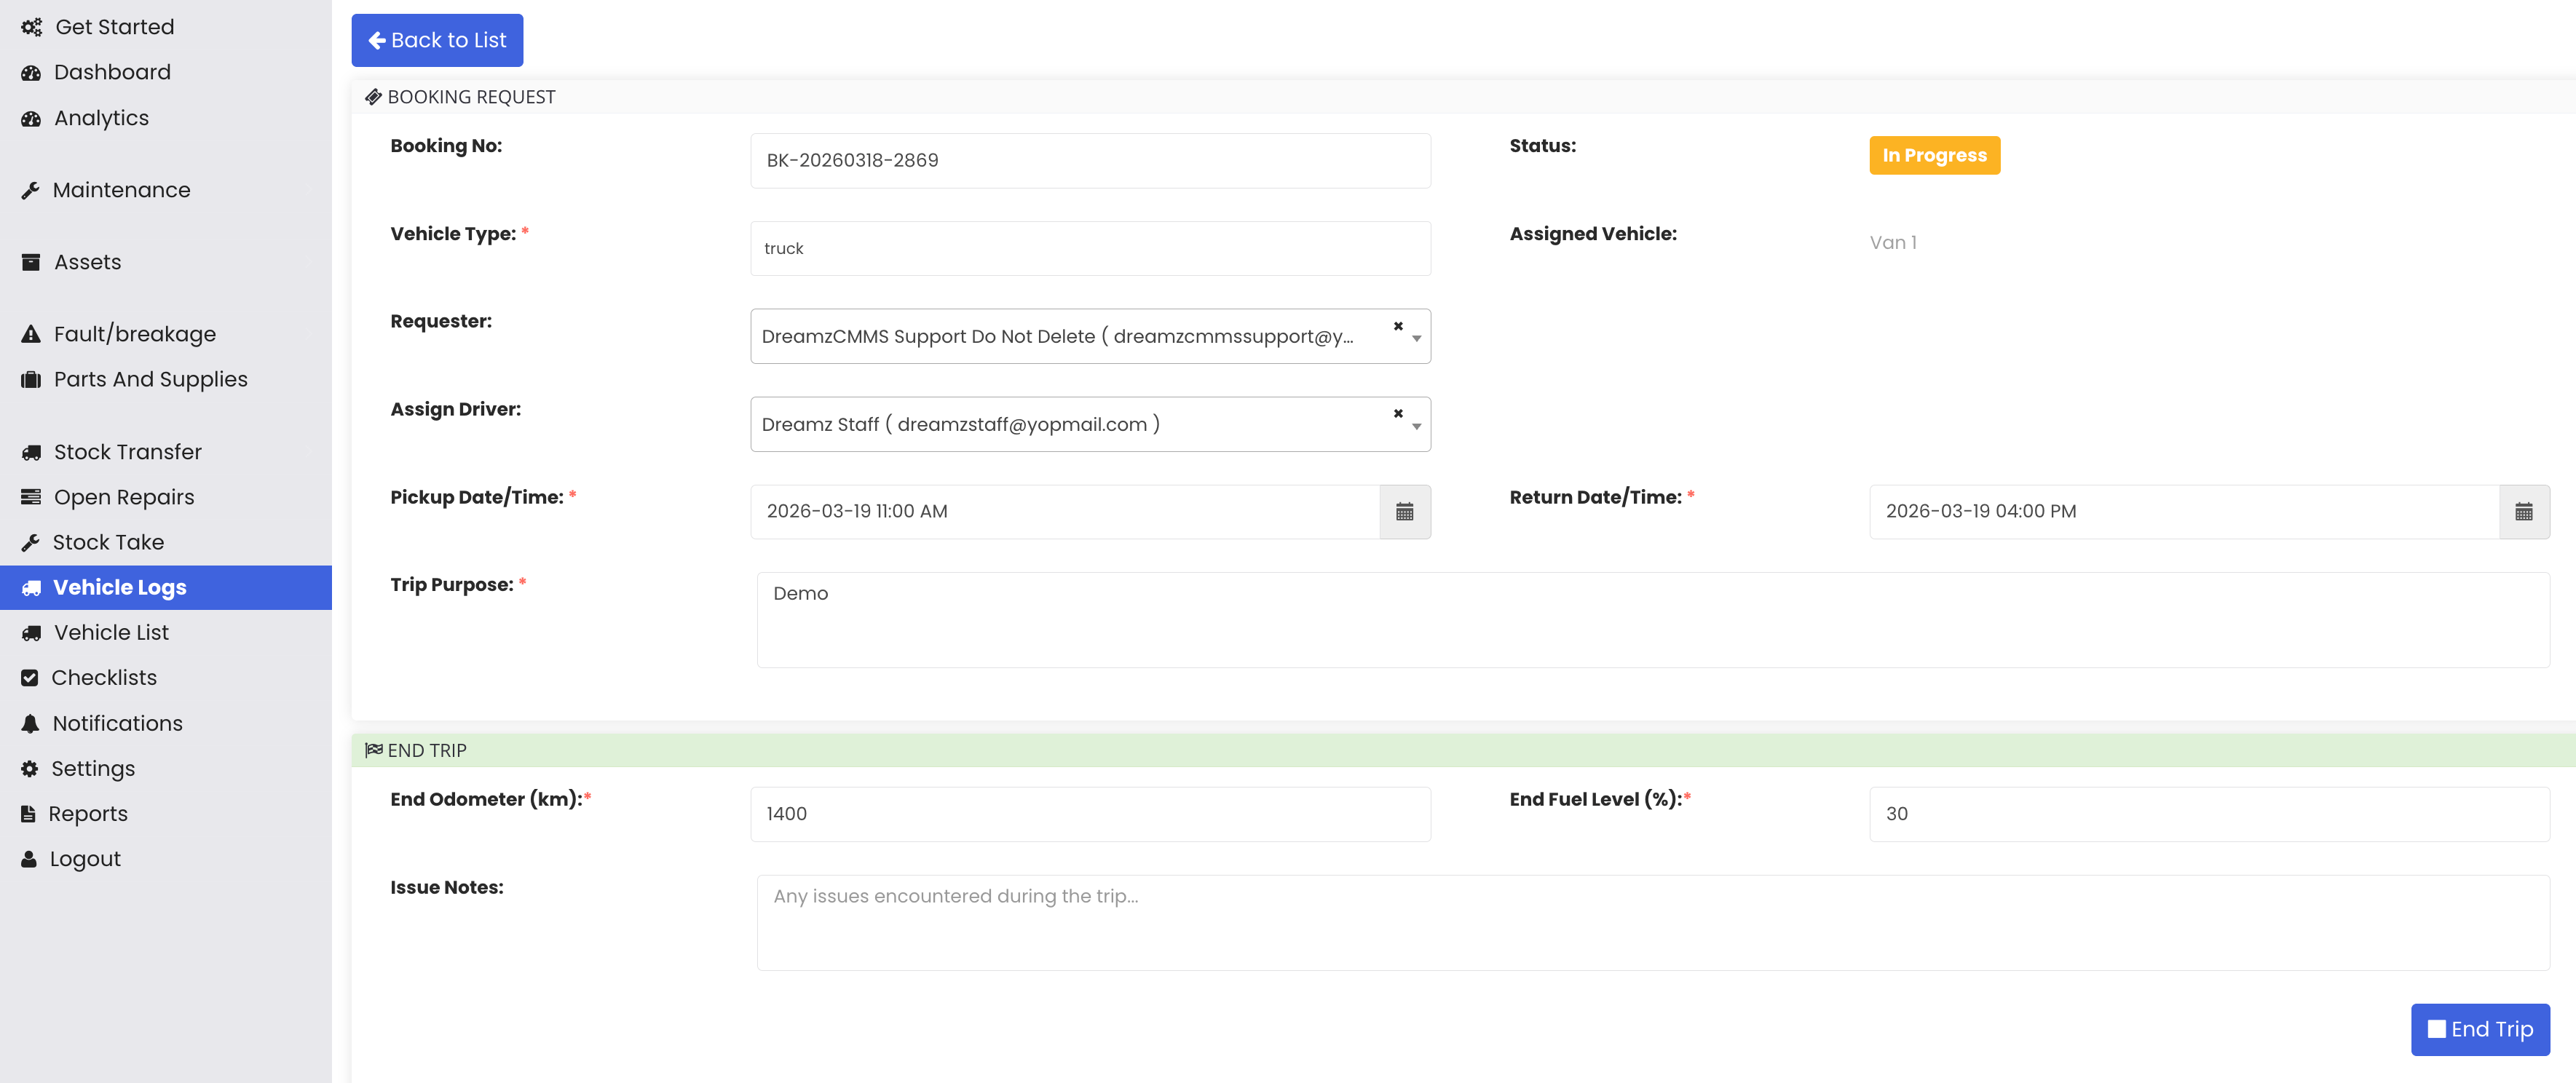
Task: Open Pickup Date/Time calendar picker icon
Action: [x=1404, y=512]
